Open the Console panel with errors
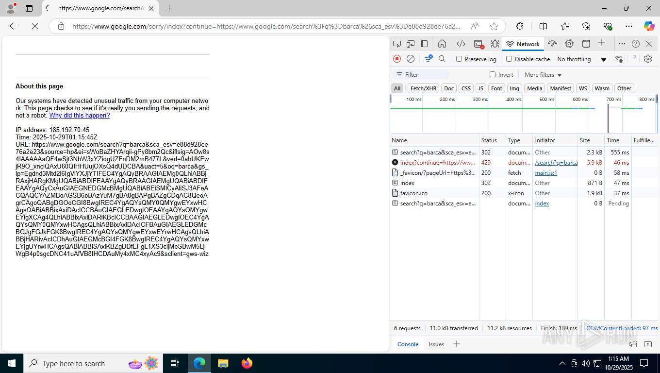660x373 pixels. tap(478, 44)
